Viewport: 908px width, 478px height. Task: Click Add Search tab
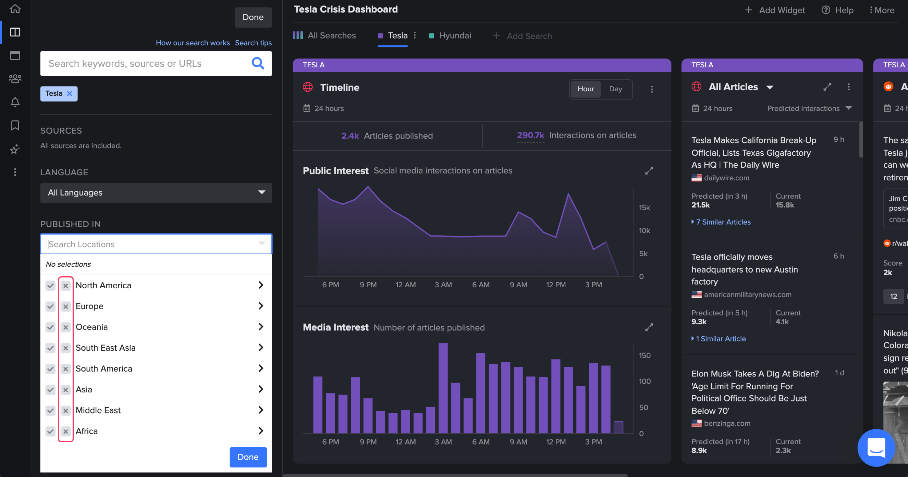pyautogui.click(x=522, y=36)
